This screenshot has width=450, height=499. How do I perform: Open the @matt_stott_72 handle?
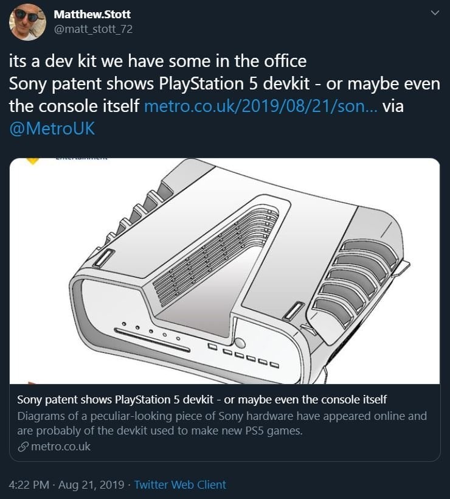pos(92,29)
